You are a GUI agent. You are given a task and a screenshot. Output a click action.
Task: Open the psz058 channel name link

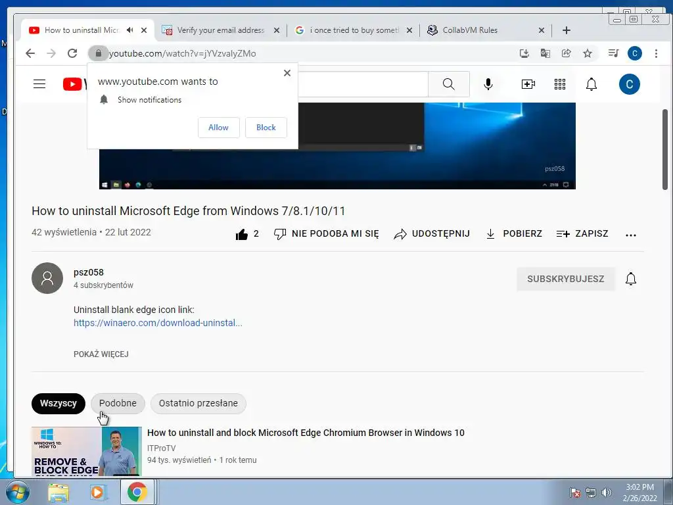[x=89, y=272]
